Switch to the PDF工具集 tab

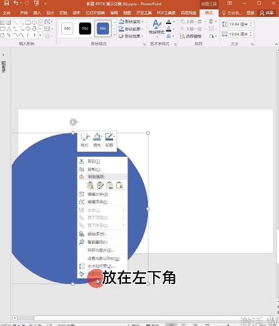coord(166,13)
